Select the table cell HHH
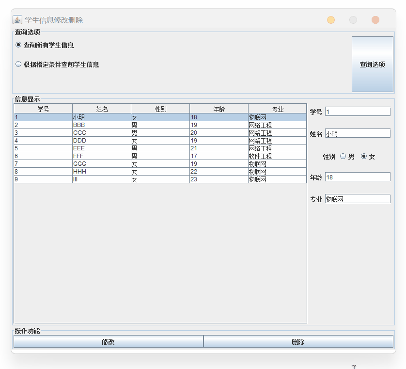 (102, 172)
